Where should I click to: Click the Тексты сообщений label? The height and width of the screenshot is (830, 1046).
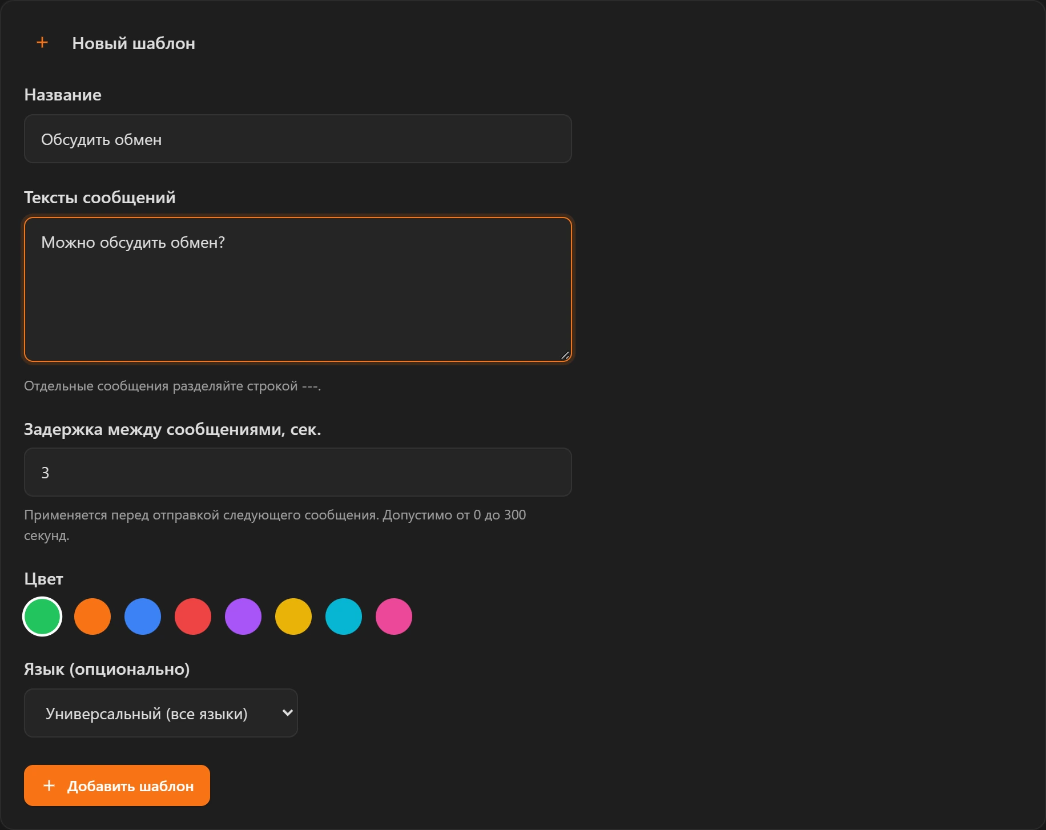pyautogui.click(x=100, y=198)
